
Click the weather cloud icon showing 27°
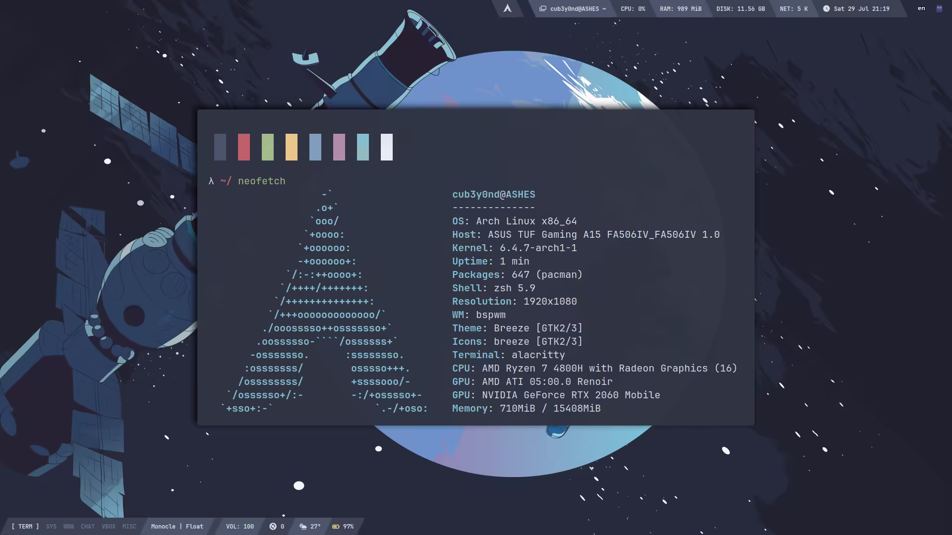[303, 526]
